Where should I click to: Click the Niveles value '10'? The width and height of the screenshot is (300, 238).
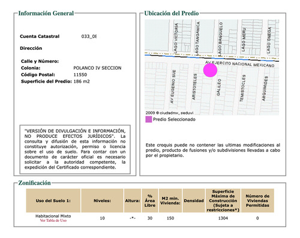tap(102, 218)
